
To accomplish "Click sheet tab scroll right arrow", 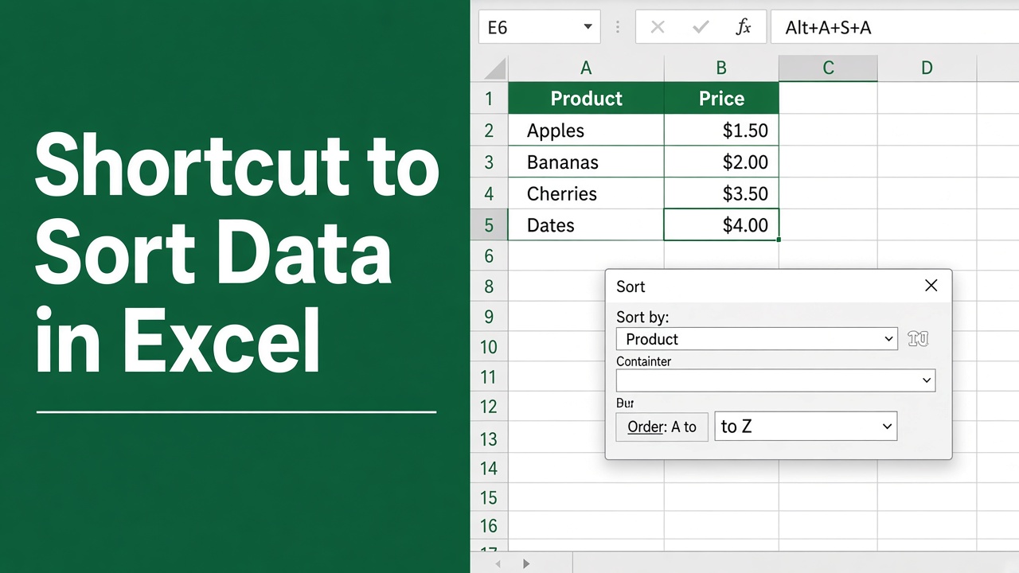I will coord(526,563).
